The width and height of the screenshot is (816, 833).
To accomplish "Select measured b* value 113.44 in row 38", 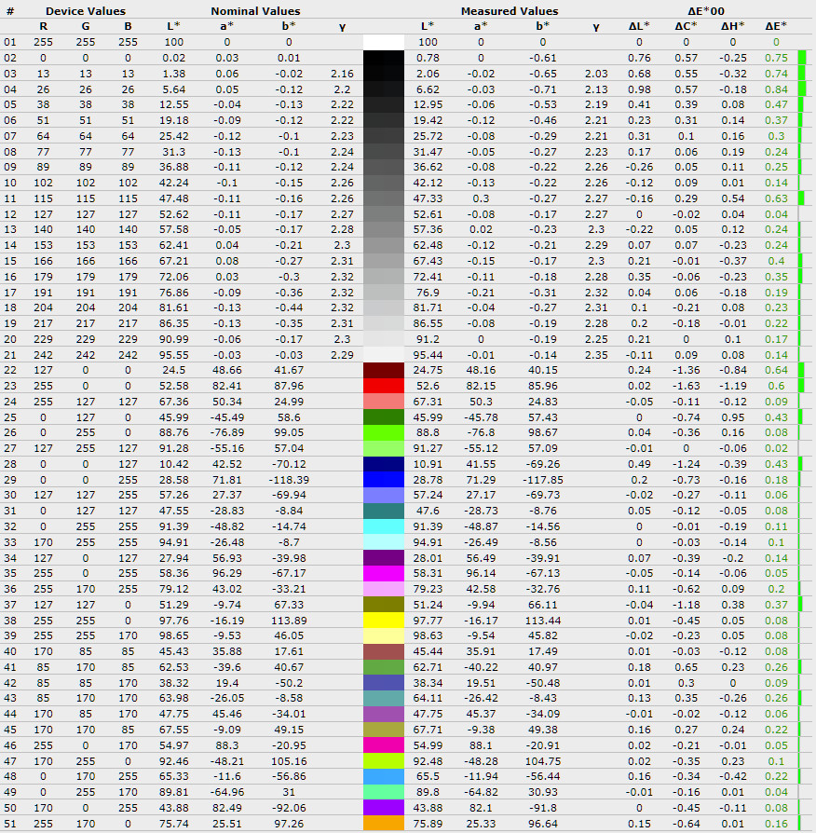I will 542,621.
